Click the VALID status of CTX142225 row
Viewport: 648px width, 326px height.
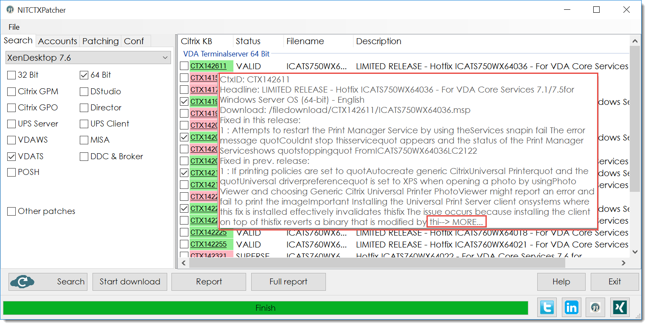coord(249,233)
